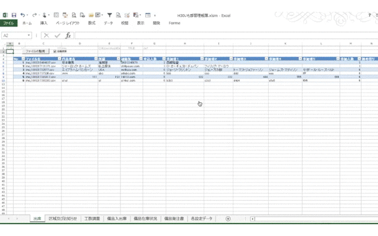Toggle the 自動更新 checkbox
This screenshot has width=378, height=236.
pyautogui.click(x=55, y=51)
